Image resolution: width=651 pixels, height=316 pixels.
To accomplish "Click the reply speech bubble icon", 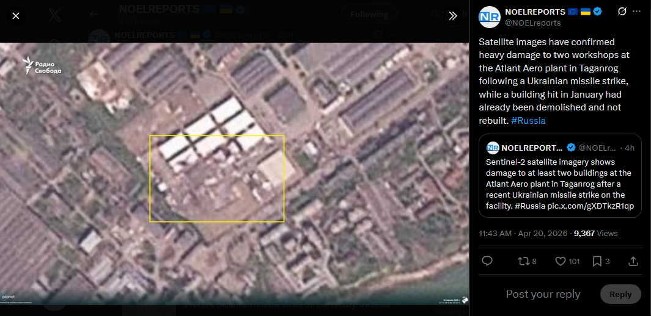I will [x=487, y=261].
